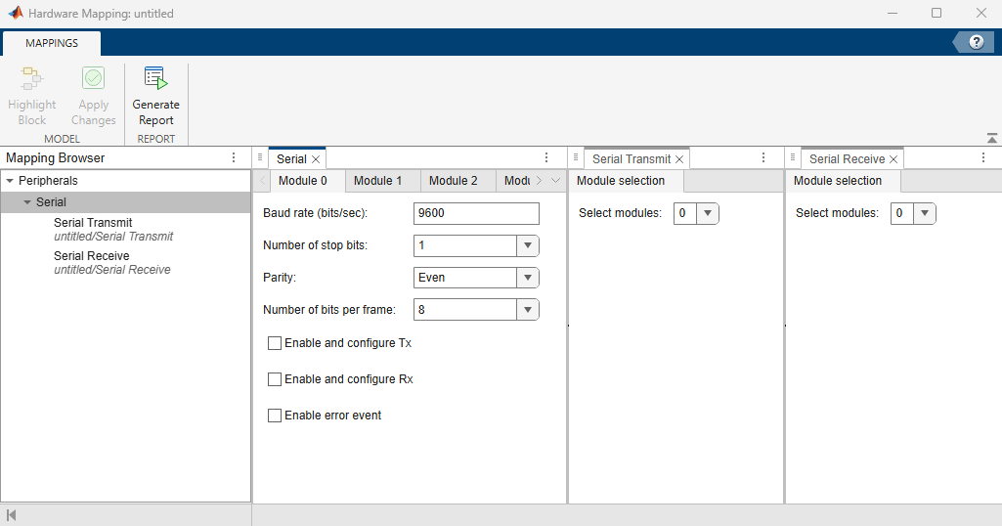This screenshot has width=1002, height=526.
Task: Click Generate Report icon
Action: pyautogui.click(x=156, y=78)
